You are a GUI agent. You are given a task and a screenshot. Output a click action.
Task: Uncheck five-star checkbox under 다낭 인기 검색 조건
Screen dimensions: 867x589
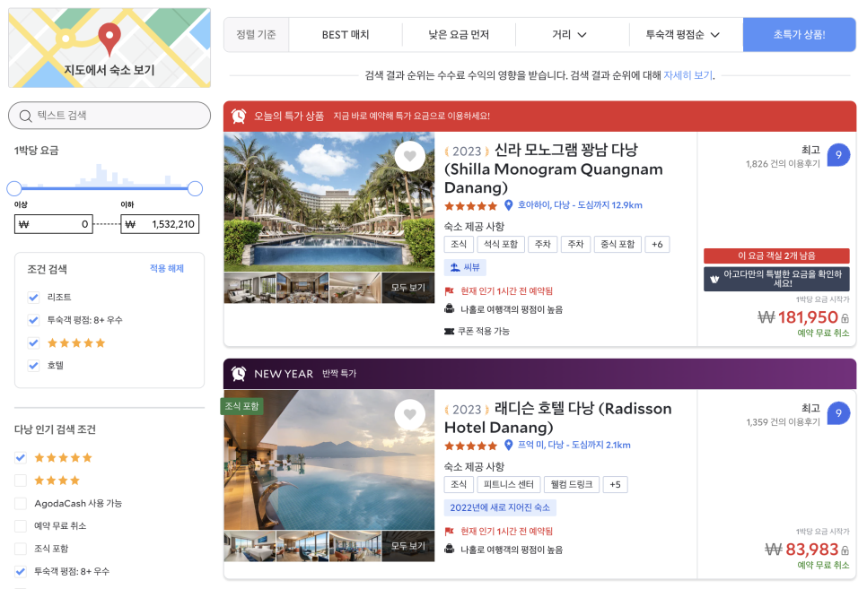(21, 457)
